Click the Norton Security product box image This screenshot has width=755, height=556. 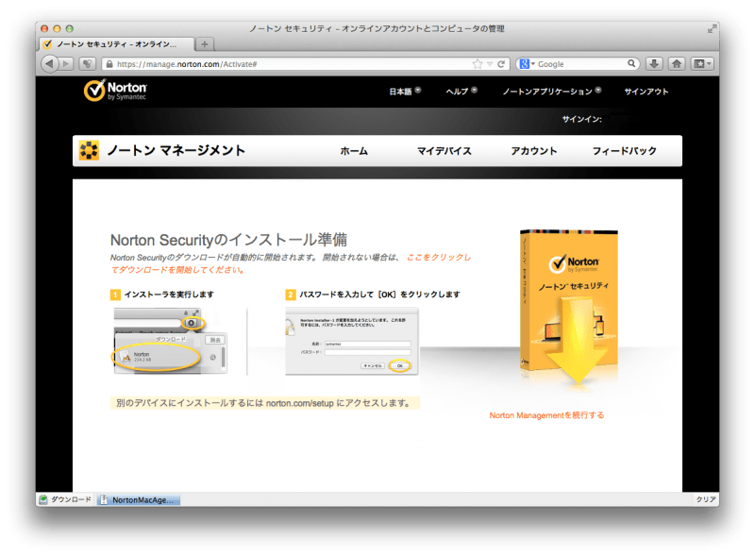[x=570, y=308]
